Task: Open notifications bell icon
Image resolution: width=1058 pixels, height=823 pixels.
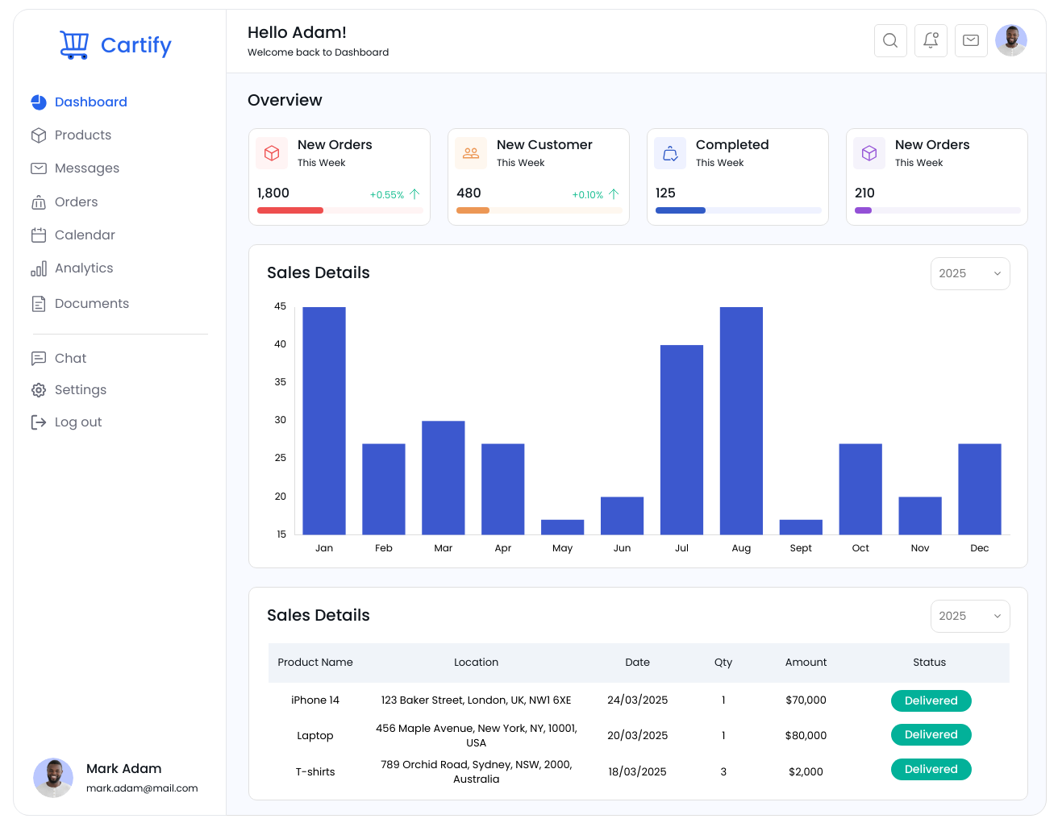Action: [931, 40]
